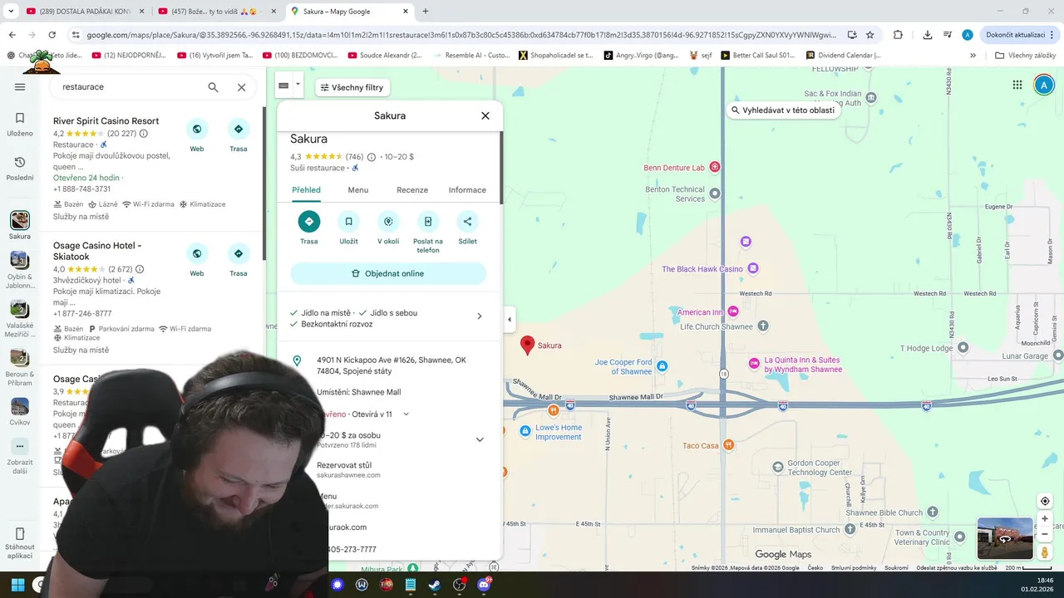Open the Poslední recent places icon
This screenshot has height=598, width=1064.
(x=20, y=162)
